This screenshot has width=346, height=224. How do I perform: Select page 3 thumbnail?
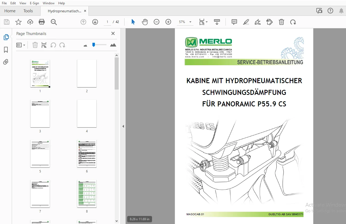pos(40,114)
